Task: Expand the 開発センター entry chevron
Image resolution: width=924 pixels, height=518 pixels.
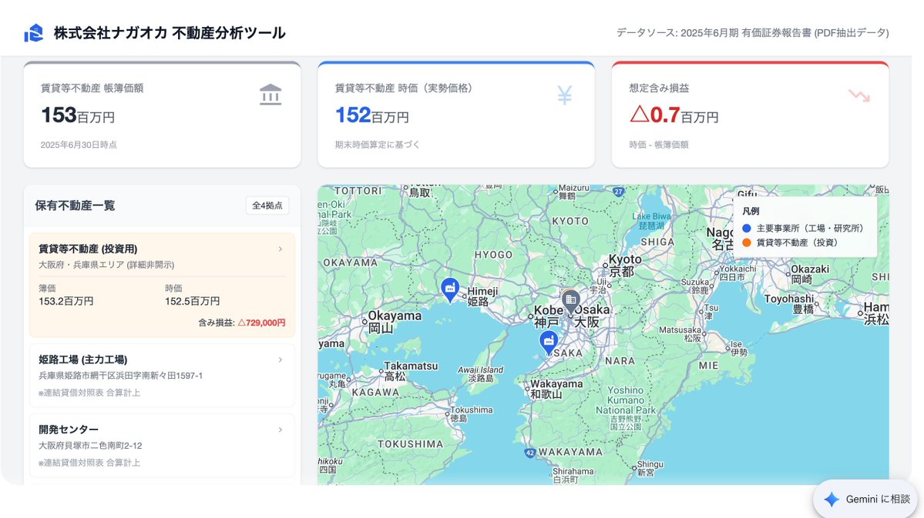Action: click(281, 429)
